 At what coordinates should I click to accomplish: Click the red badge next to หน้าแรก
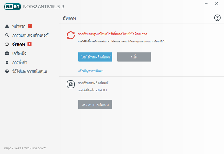click(30, 26)
